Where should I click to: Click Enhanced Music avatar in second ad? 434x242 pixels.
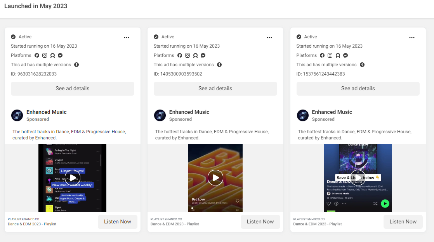tap(160, 115)
